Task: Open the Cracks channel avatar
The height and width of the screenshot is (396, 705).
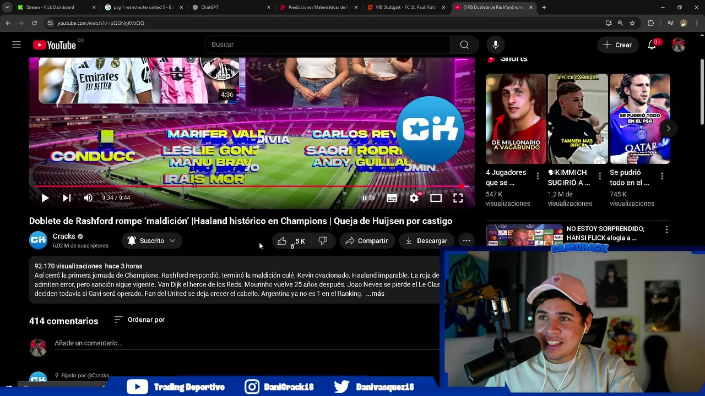Action: tap(38, 240)
